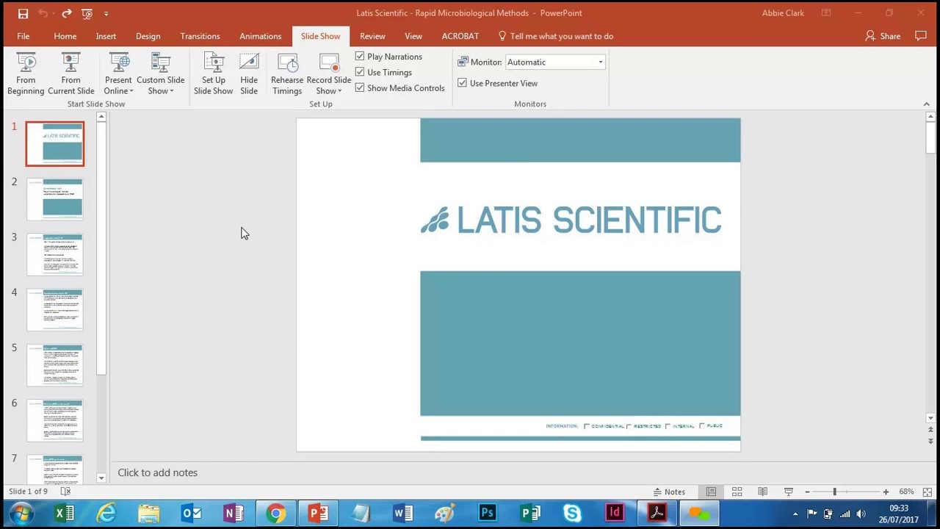Fit slide to current window
Viewport: 940px width, 529px height.
927,492
